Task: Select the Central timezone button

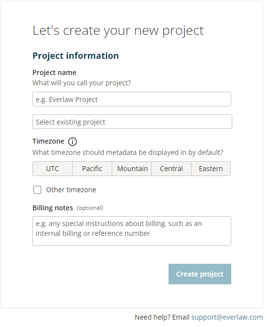Action: [171, 169]
